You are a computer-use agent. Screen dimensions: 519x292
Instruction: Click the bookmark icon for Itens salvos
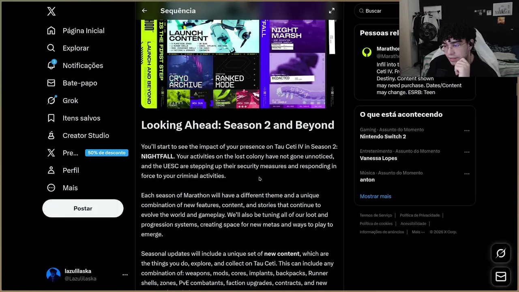coord(51,118)
